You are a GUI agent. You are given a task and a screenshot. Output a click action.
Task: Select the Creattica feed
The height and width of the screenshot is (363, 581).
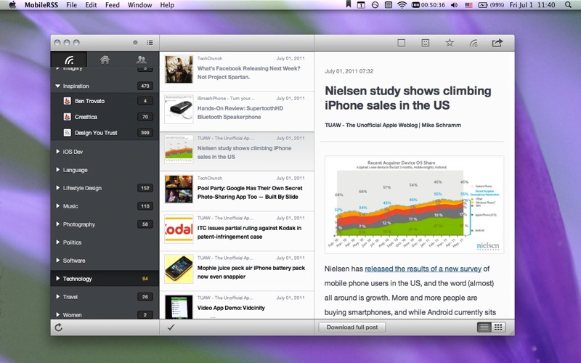click(x=105, y=117)
